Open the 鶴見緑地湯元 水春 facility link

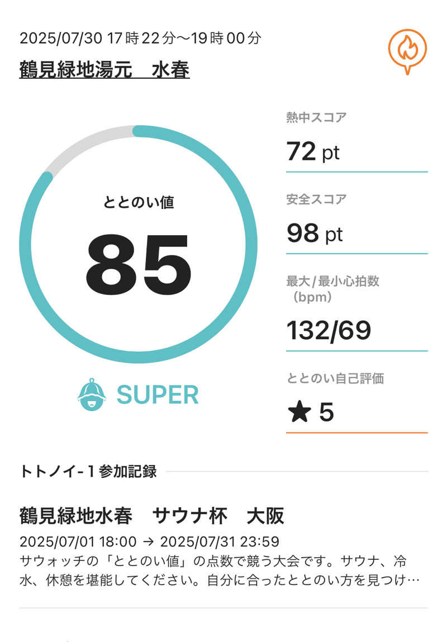(x=104, y=70)
